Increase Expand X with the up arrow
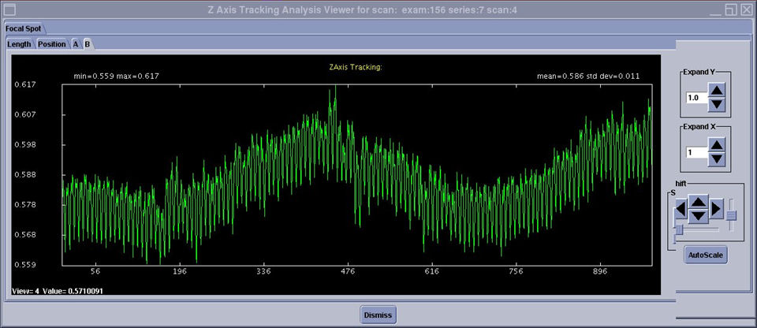 [x=716, y=144]
